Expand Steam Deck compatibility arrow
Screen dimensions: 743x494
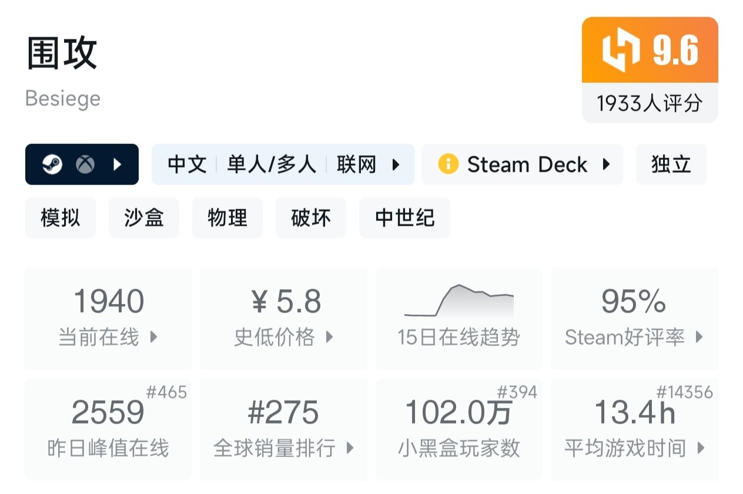tap(606, 164)
